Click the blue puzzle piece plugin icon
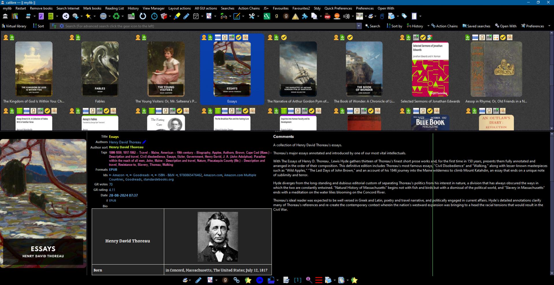Viewport: 554px width, 285px height. [x=305, y=16]
